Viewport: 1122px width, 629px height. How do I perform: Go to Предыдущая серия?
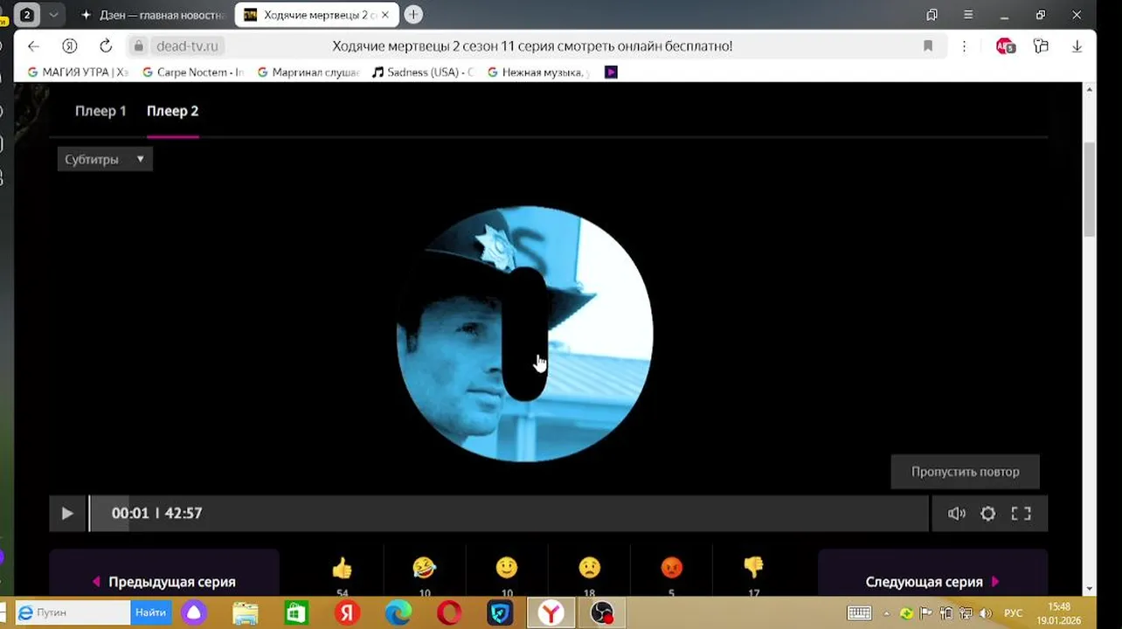click(x=163, y=582)
